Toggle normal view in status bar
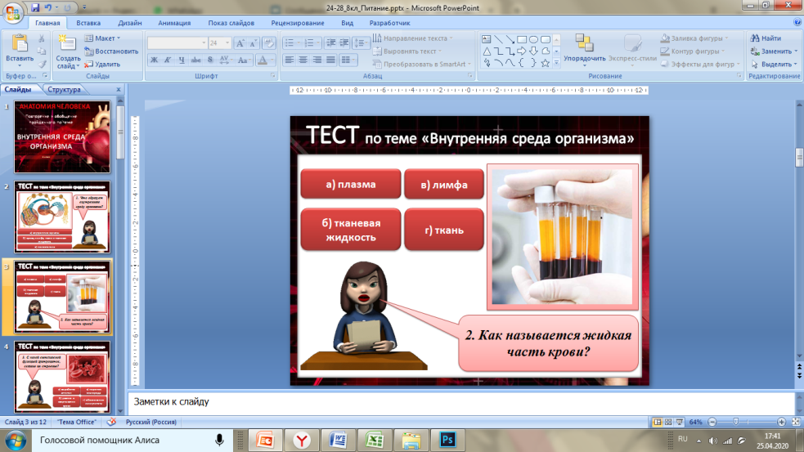Screen dimensions: 804x452 657,422
